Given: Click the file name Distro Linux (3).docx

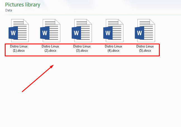Looking at the screenshot, I should coord(82,49).
